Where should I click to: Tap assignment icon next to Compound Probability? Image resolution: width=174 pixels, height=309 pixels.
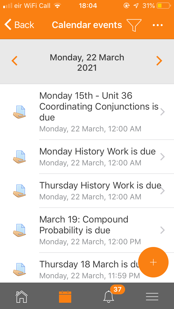coord(20,230)
